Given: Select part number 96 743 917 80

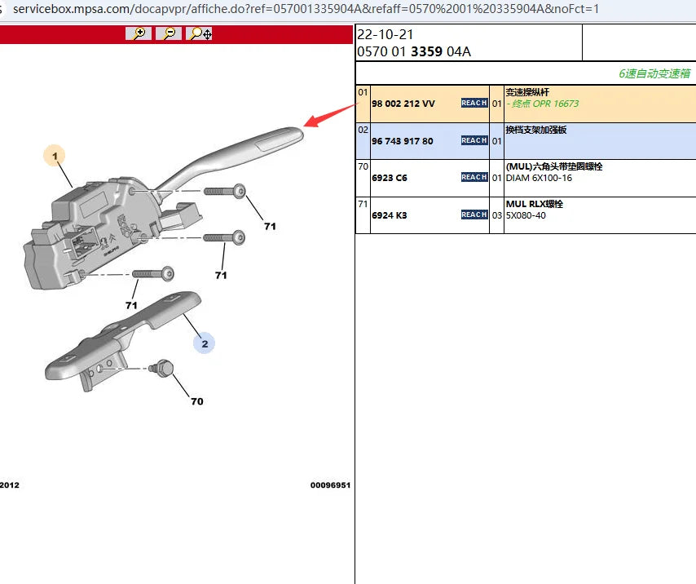Looking at the screenshot, I should click(x=403, y=141).
